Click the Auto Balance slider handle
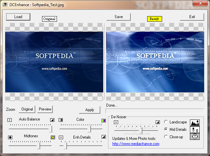The width and height of the screenshot is (210, 156). [x=50, y=129]
